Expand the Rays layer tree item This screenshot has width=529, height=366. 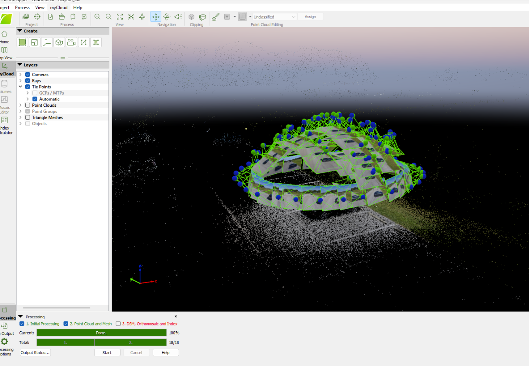(21, 81)
